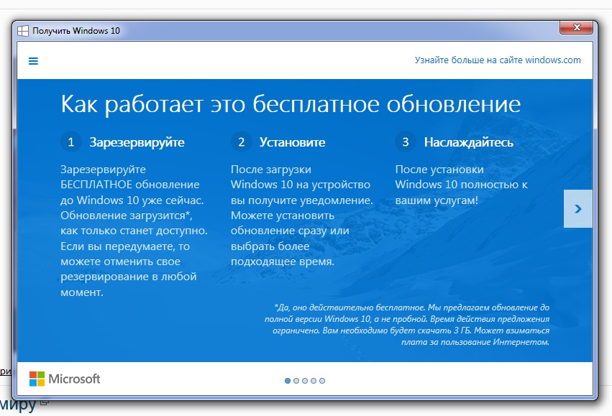Select the first pagination dot
This screenshot has width=612, height=416.
[288, 381]
